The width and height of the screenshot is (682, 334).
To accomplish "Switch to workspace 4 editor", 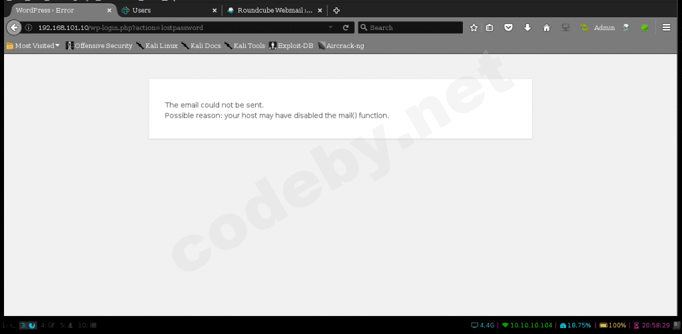I will pos(47,325).
